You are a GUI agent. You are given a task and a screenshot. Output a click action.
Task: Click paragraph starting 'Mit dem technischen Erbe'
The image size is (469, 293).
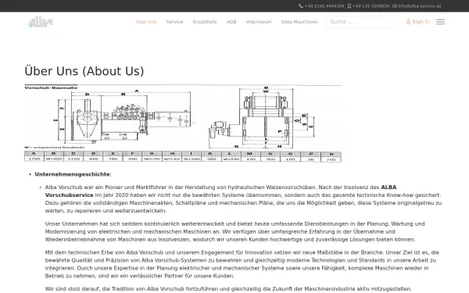pos(242,264)
